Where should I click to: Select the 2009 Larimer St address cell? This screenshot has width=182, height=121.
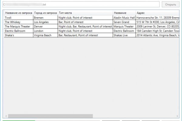[x=157, y=26]
